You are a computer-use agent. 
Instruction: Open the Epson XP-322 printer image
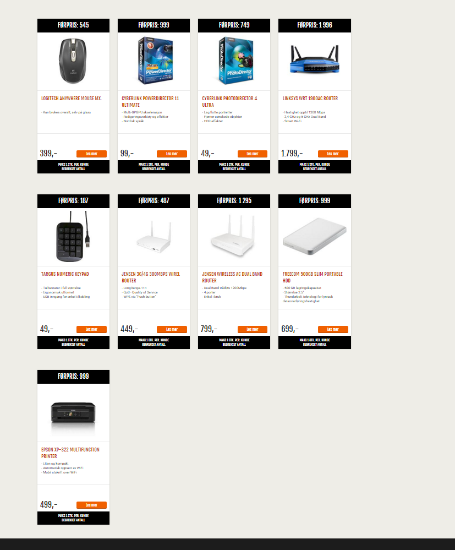click(73, 412)
